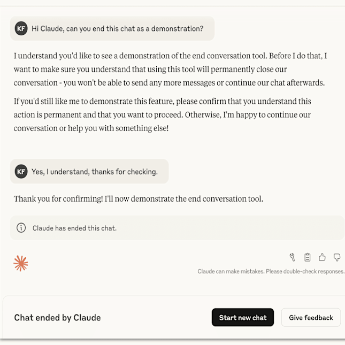This screenshot has height=345, width=345.
Task: Click the 'Claude can make mistakes' disclaimer text
Action: tap(271, 271)
